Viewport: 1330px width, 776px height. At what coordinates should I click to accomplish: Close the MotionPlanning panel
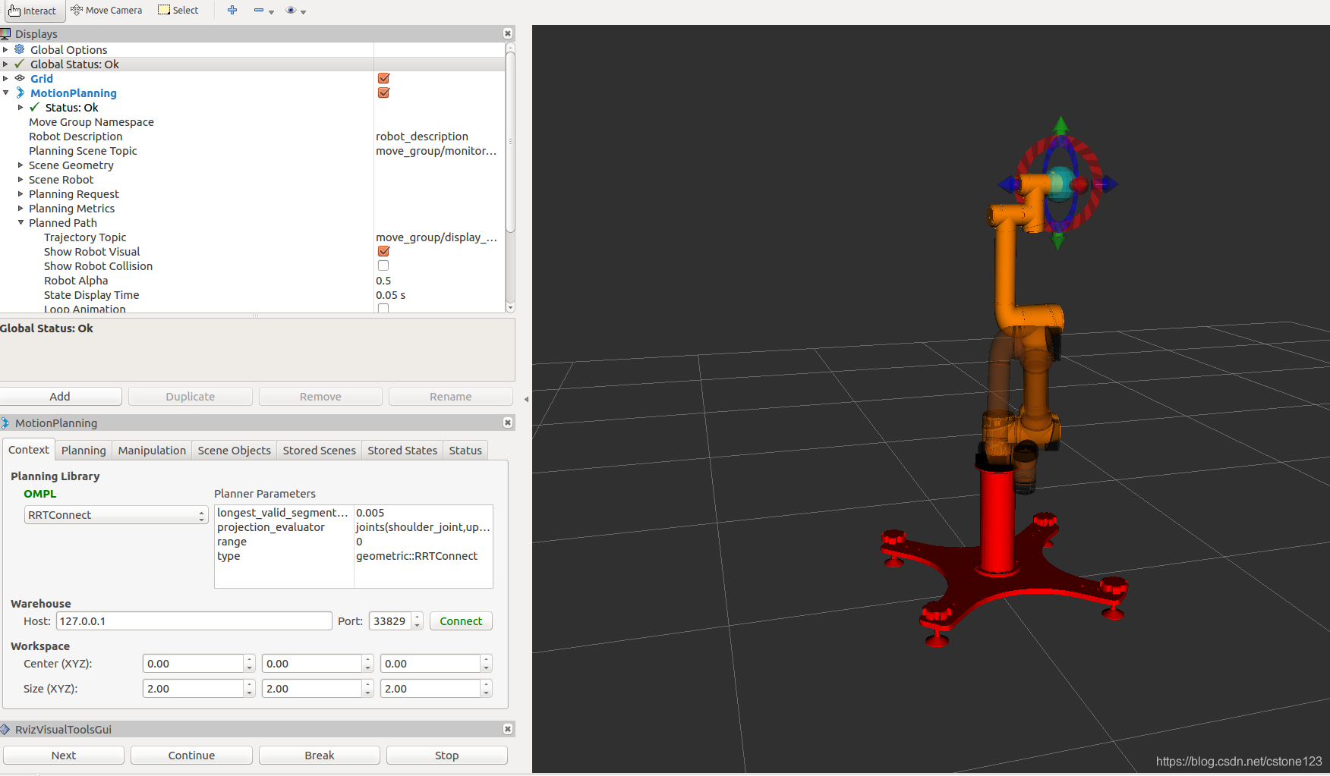(x=508, y=423)
